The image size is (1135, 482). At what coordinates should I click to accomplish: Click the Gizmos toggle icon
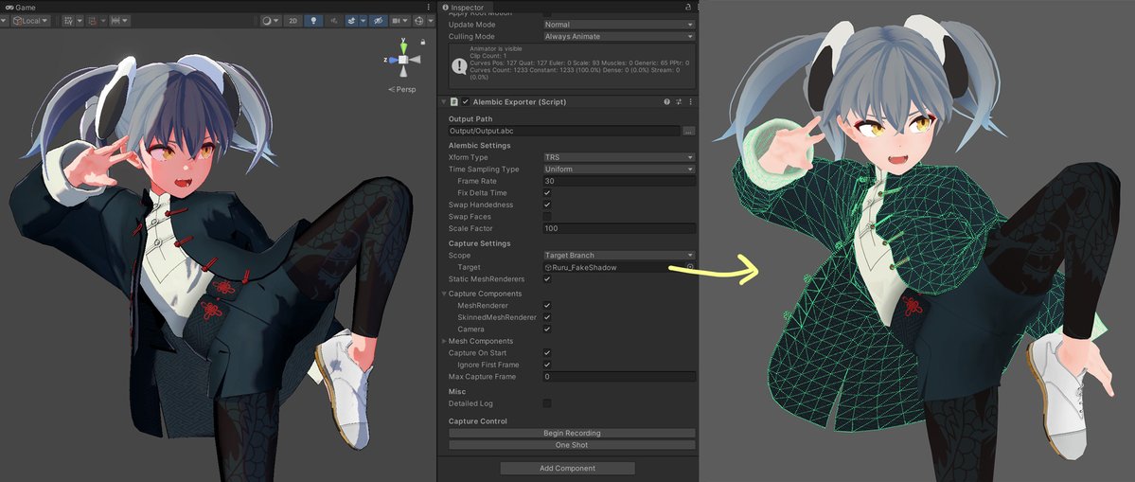click(418, 21)
